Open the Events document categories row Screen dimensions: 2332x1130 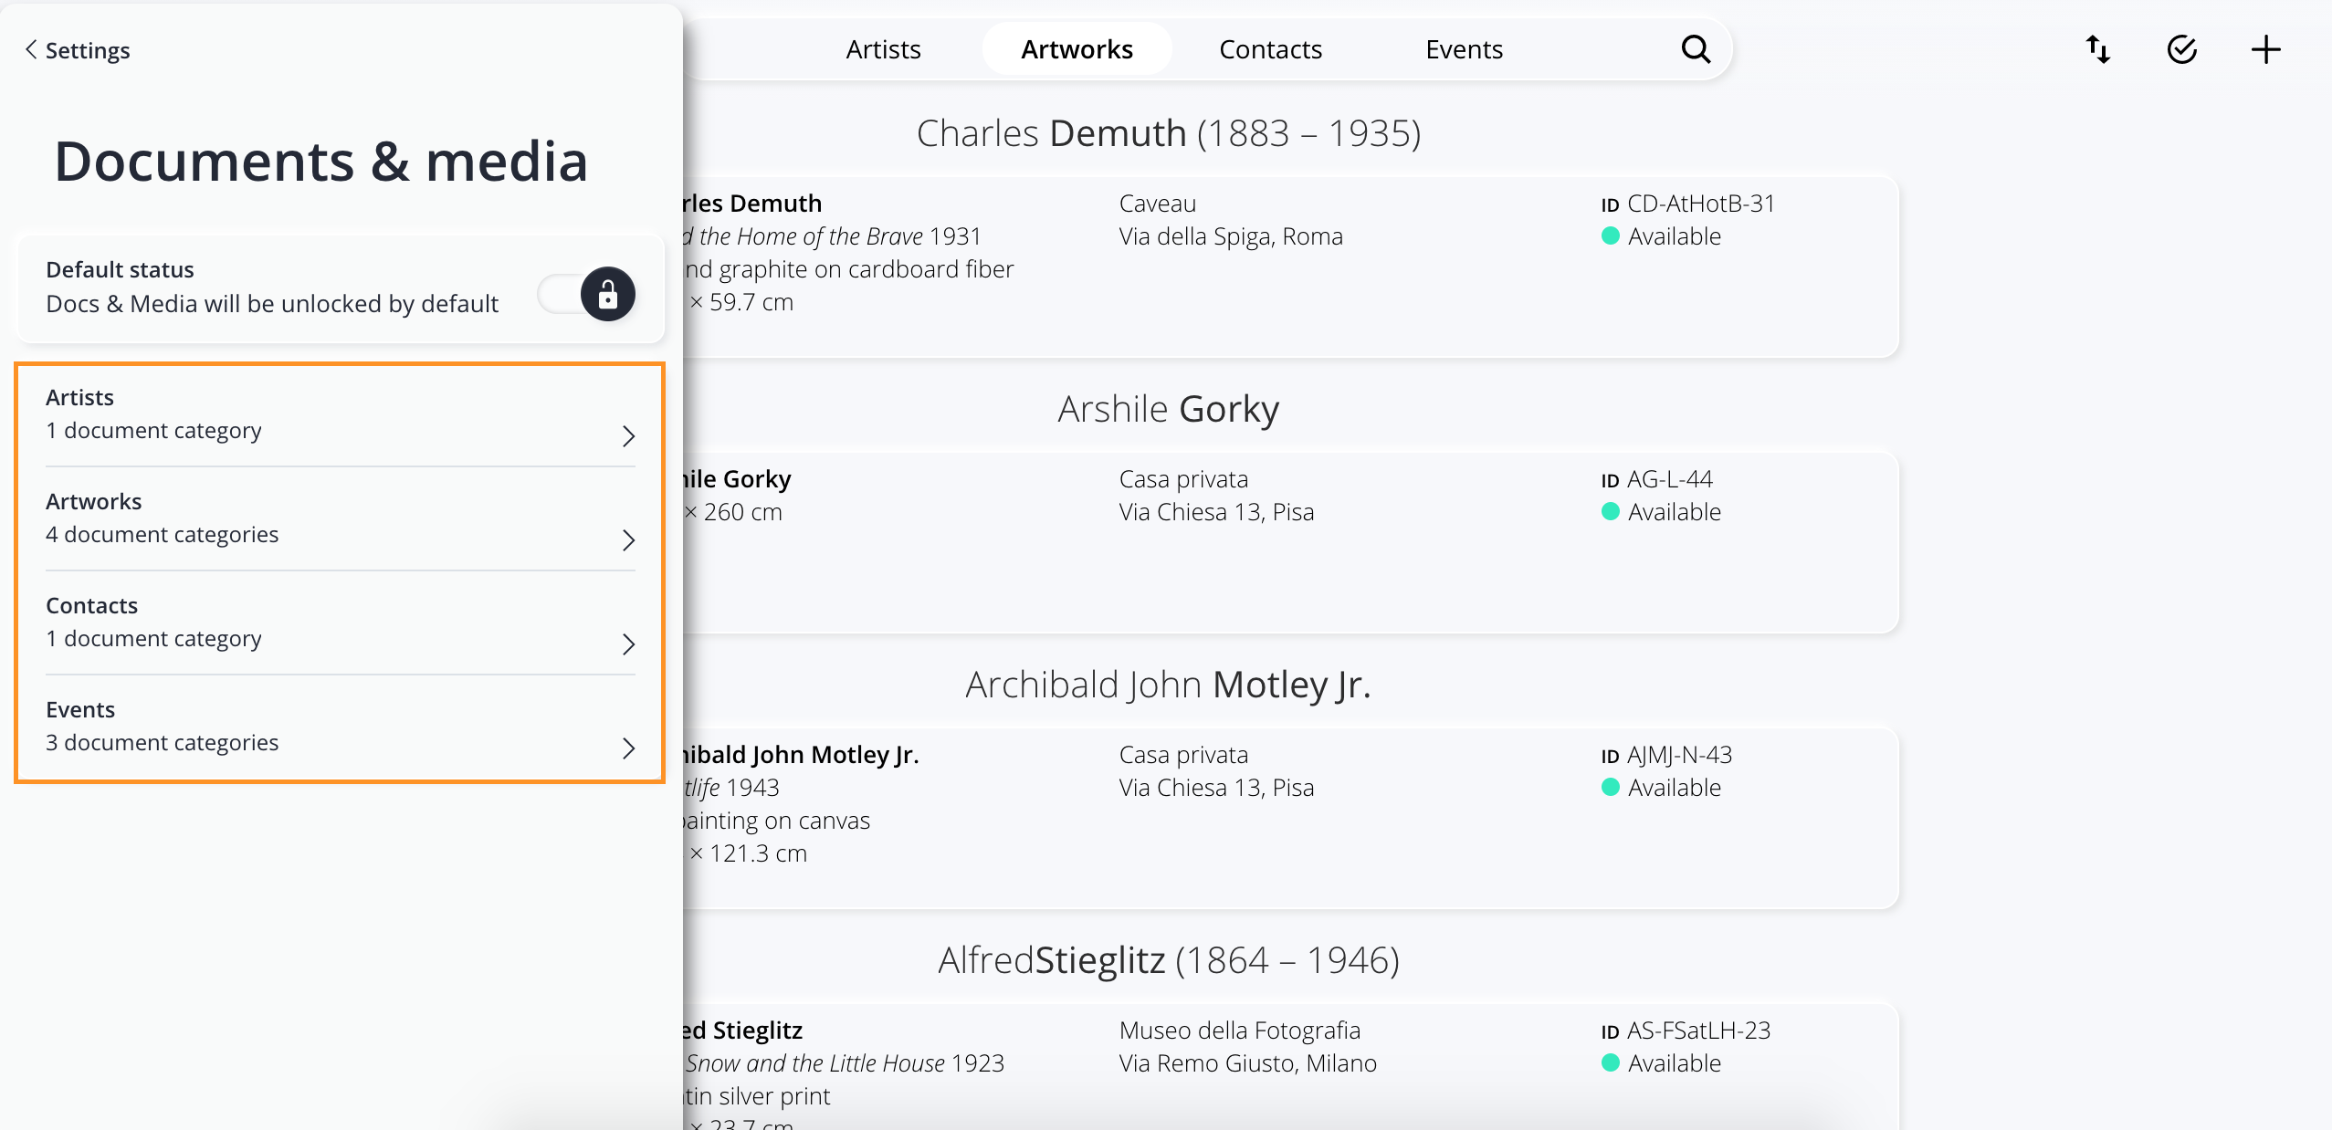click(340, 727)
